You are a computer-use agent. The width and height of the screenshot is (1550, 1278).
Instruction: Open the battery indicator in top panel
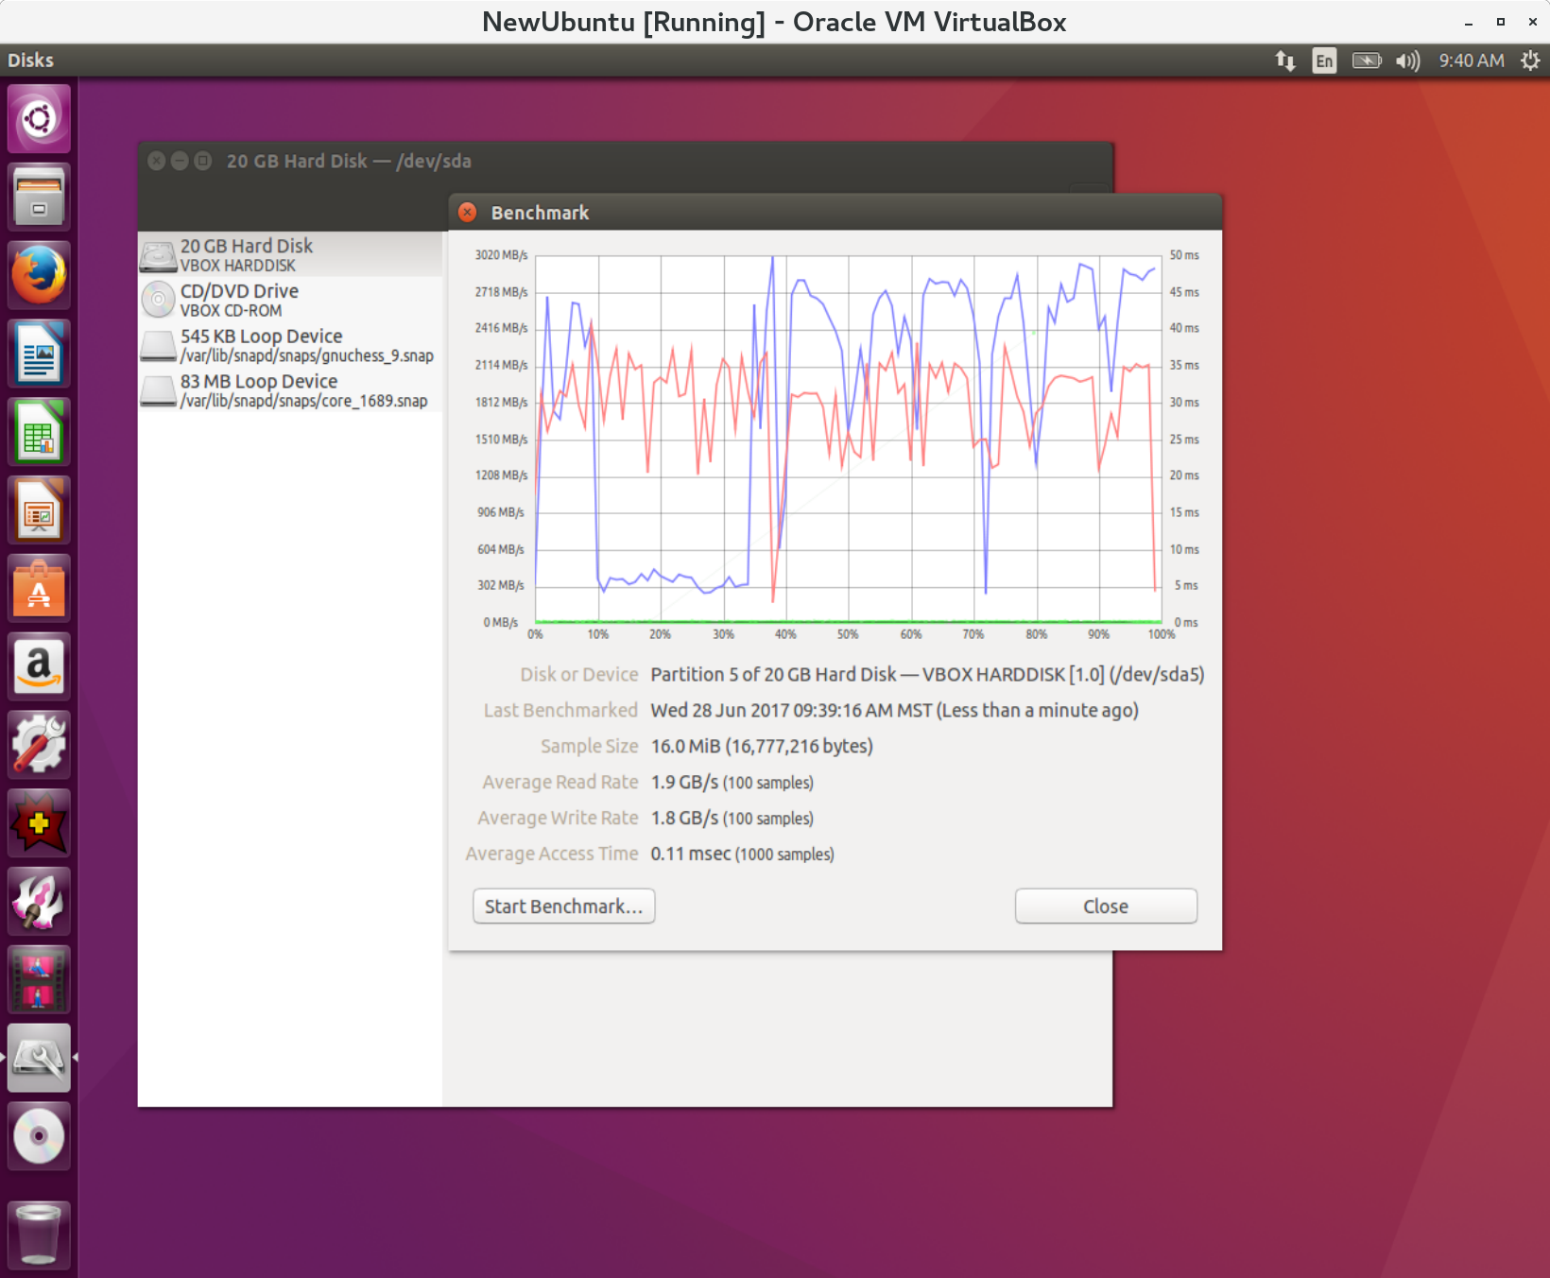1367,60
